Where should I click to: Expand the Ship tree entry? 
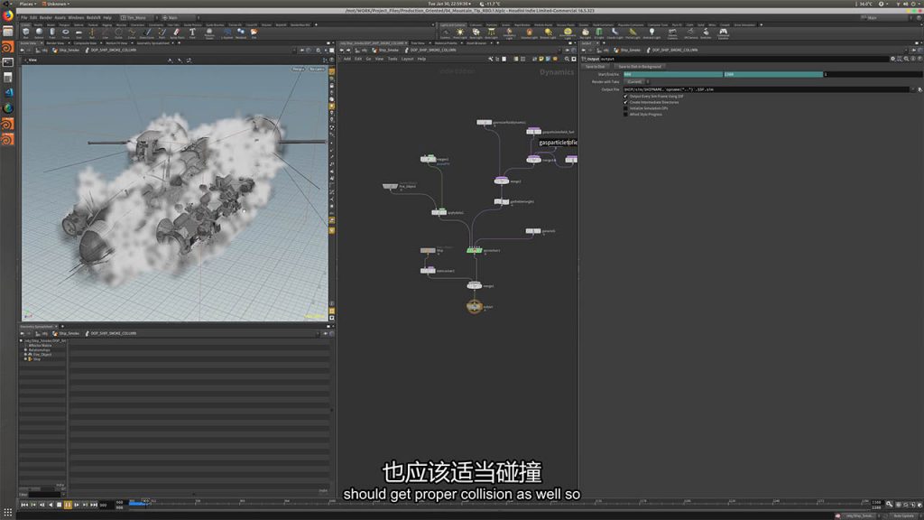tap(25, 359)
